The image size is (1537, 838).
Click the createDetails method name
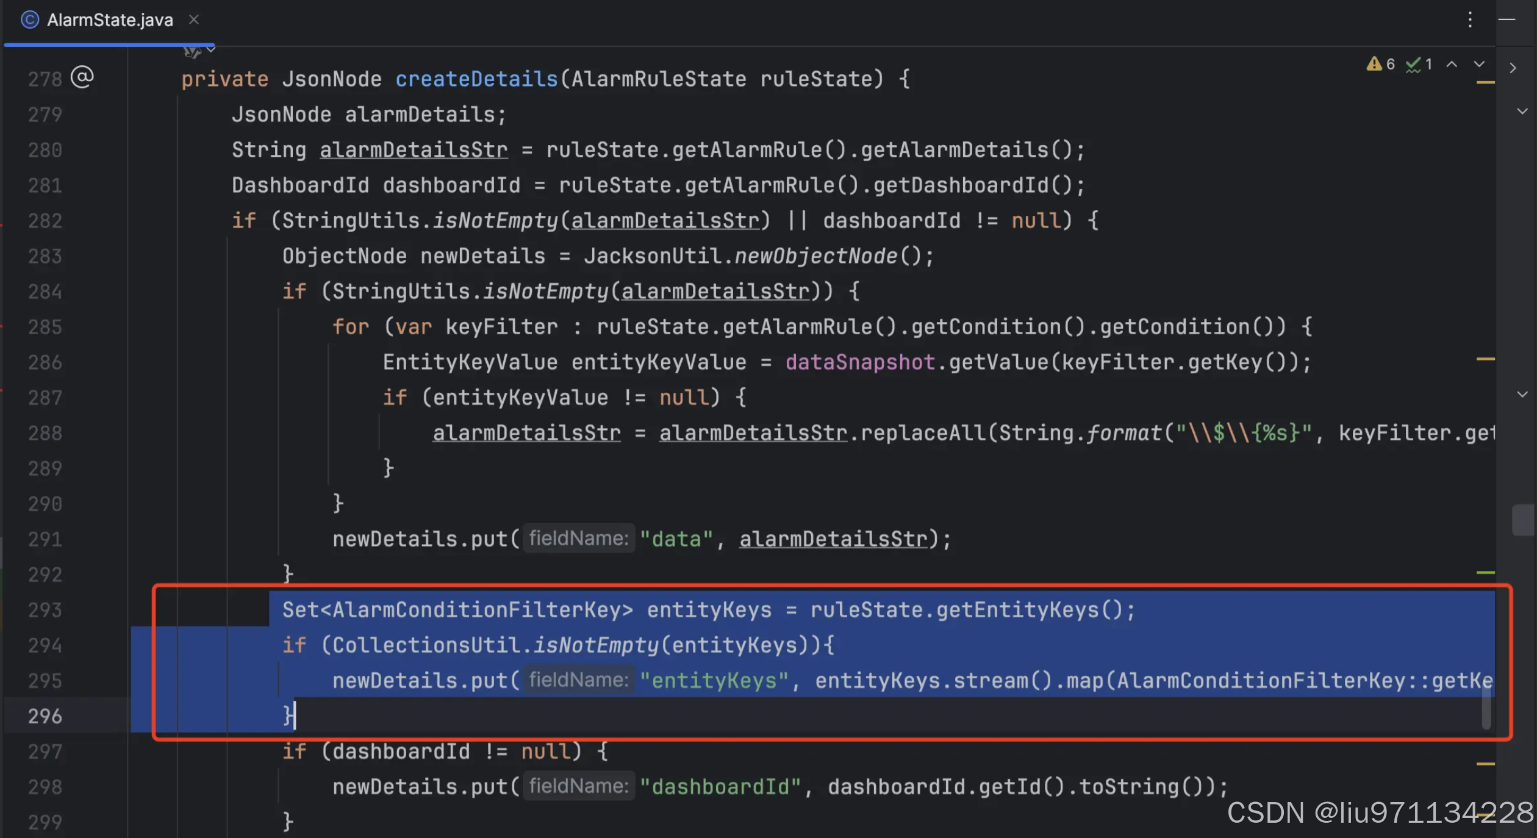click(x=476, y=79)
